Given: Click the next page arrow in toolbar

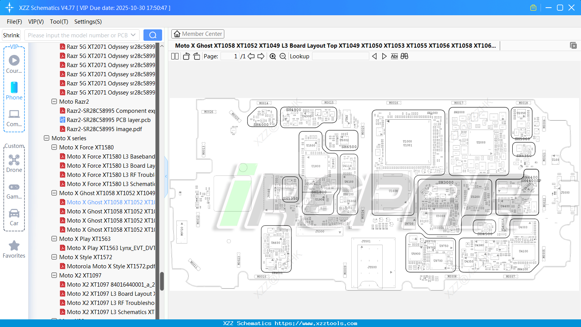Looking at the screenshot, I should click(x=261, y=56).
